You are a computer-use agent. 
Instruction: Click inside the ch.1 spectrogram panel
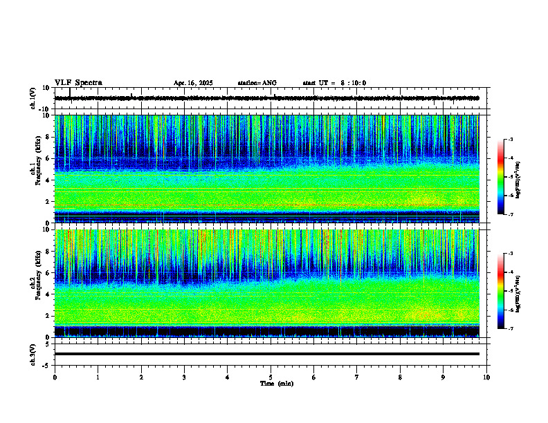point(267,169)
